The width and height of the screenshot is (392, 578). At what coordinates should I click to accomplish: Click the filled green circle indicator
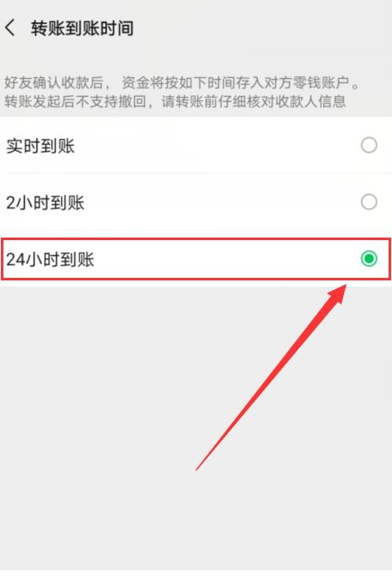369,259
